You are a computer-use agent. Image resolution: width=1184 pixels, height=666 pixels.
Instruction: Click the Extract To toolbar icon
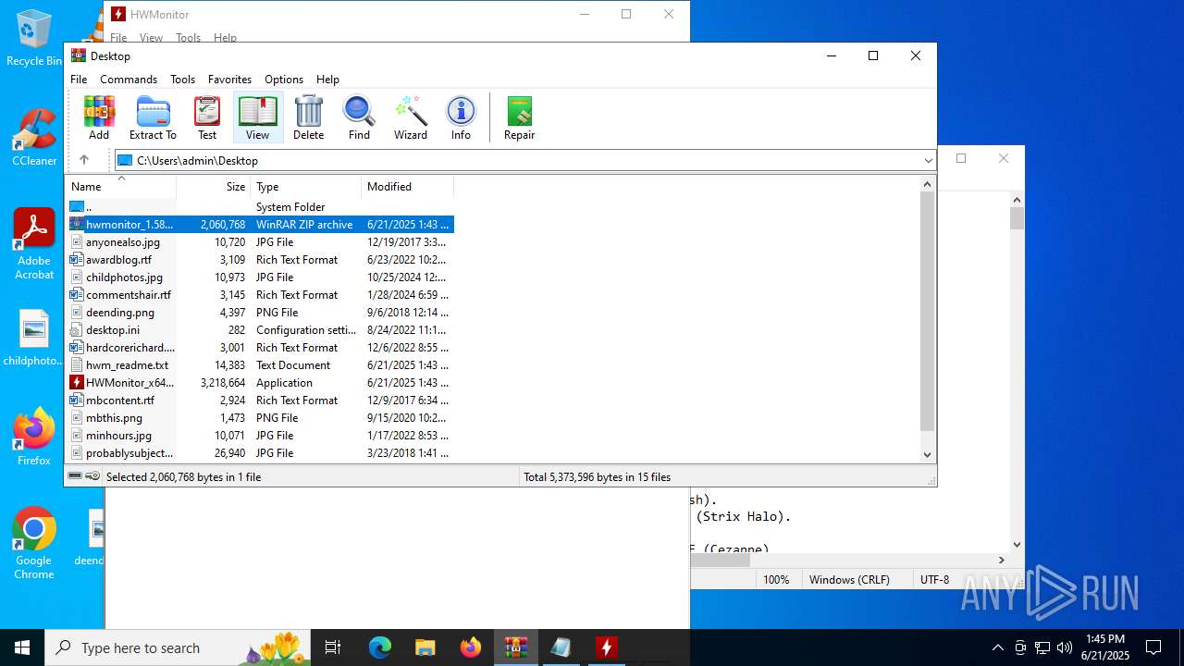153,118
